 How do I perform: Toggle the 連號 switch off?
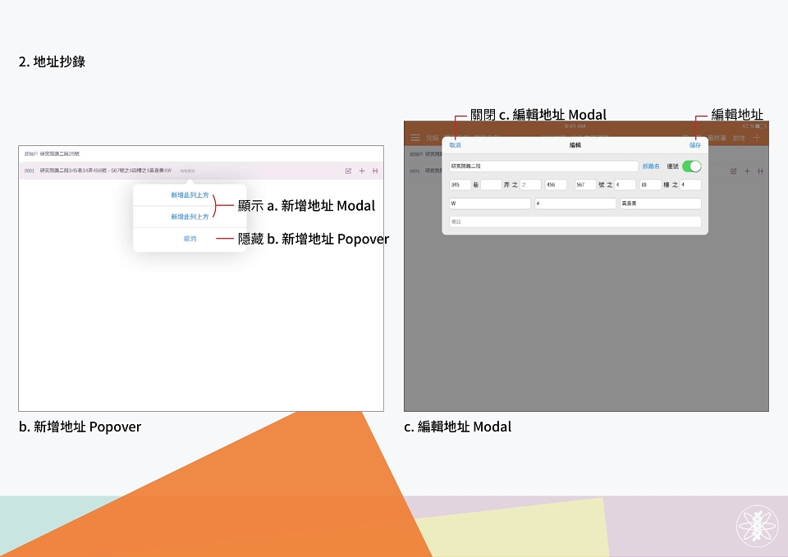692,167
